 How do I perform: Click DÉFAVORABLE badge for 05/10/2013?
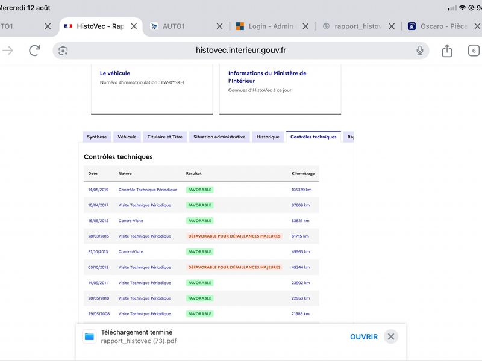(x=234, y=267)
